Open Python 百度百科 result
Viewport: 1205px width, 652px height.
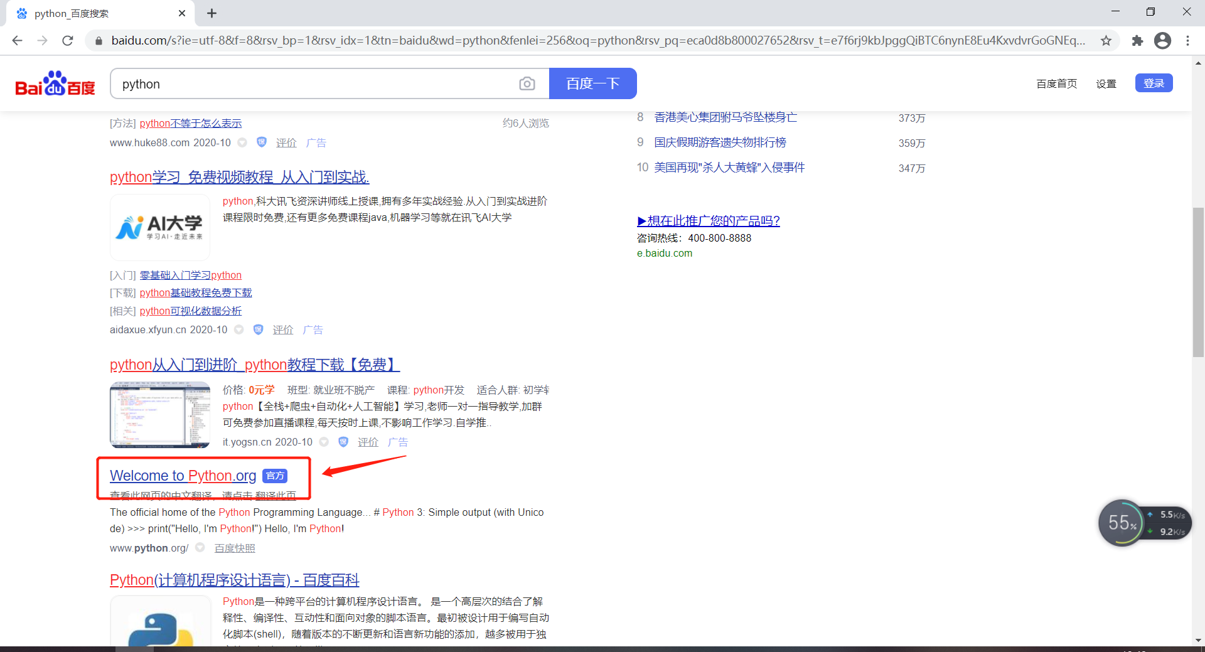[x=235, y=580]
